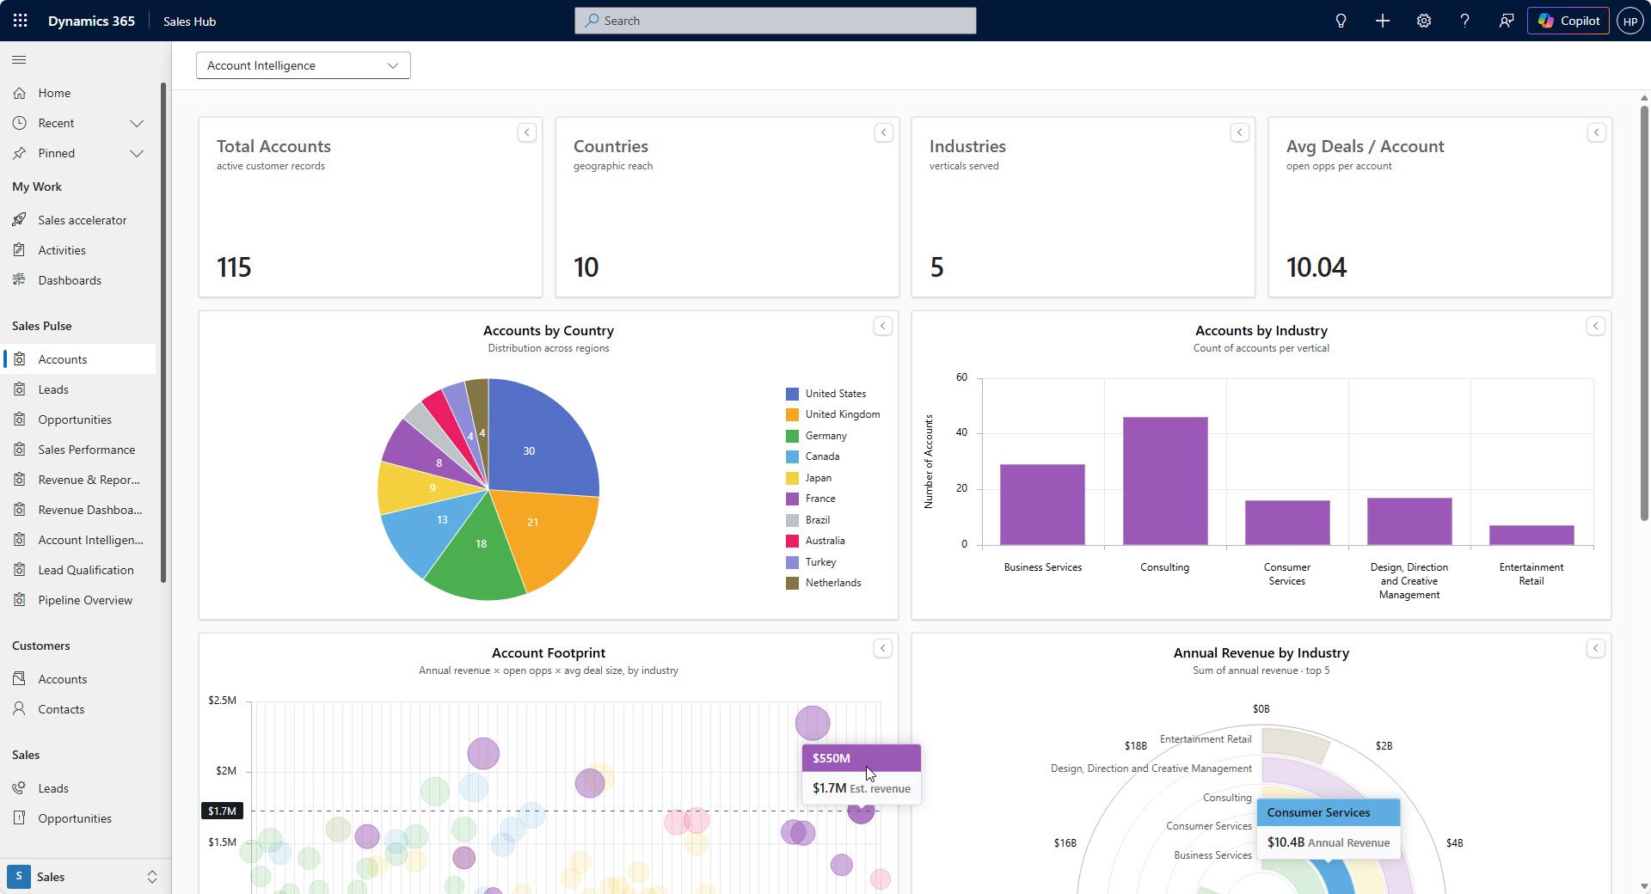Collapse the Avg Deals / Account card
Image resolution: width=1651 pixels, height=894 pixels.
click(1597, 132)
